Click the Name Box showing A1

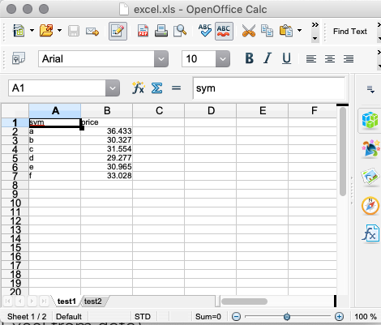57,88
